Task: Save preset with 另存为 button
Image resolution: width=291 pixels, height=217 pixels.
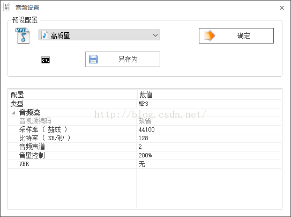Action: click(123, 59)
